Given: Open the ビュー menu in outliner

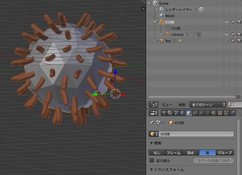Looking at the screenshot, I should coord(167,105).
